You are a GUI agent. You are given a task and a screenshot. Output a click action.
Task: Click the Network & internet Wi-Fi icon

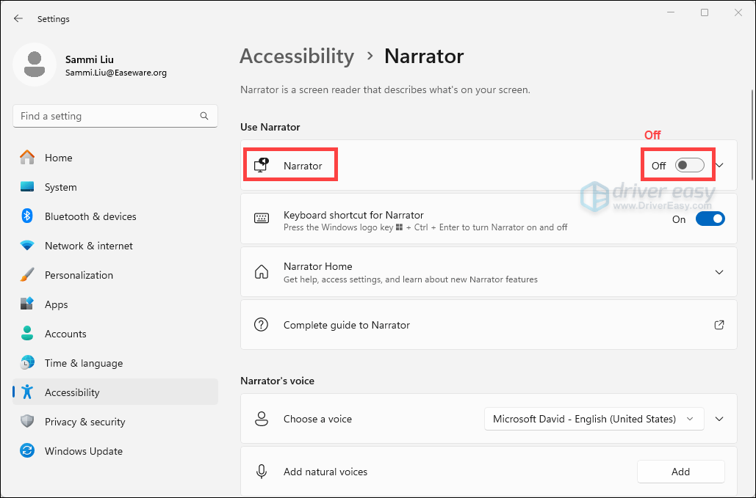pos(27,246)
